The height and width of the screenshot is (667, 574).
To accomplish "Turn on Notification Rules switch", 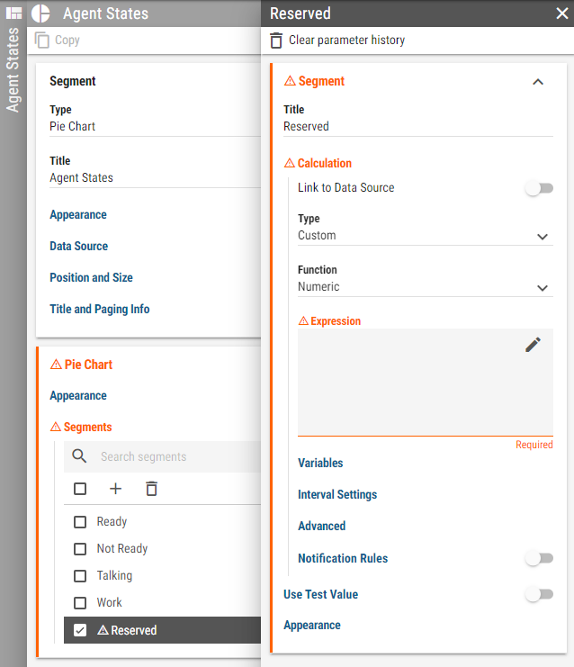I will 539,559.
